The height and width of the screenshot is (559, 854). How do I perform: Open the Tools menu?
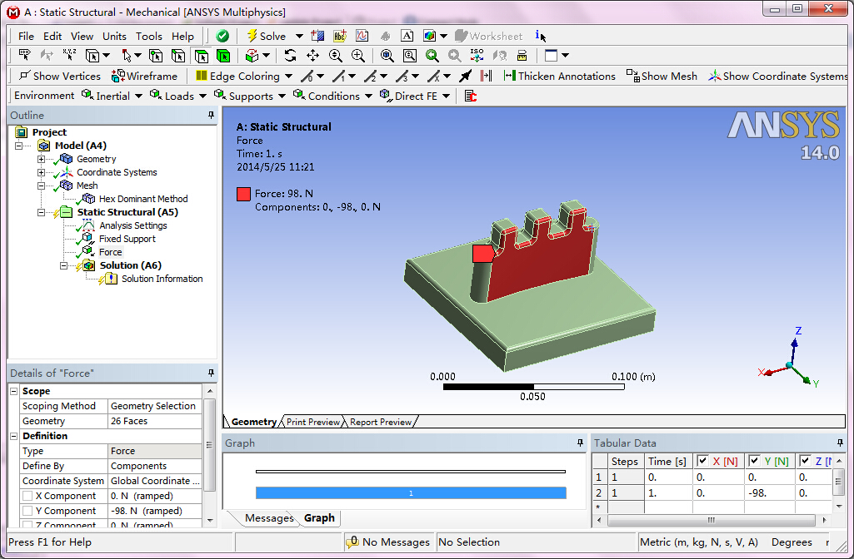tap(148, 36)
